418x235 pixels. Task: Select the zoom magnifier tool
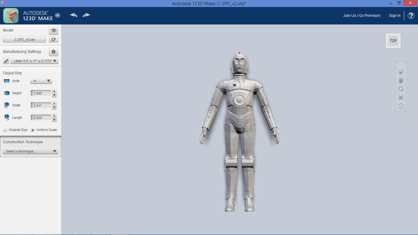(401, 89)
